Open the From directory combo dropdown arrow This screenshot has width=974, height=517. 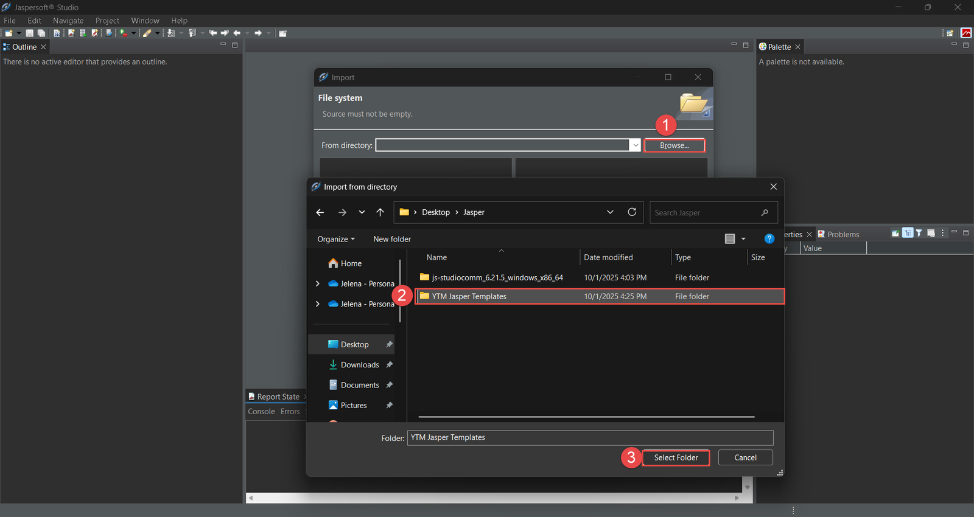(635, 145)
